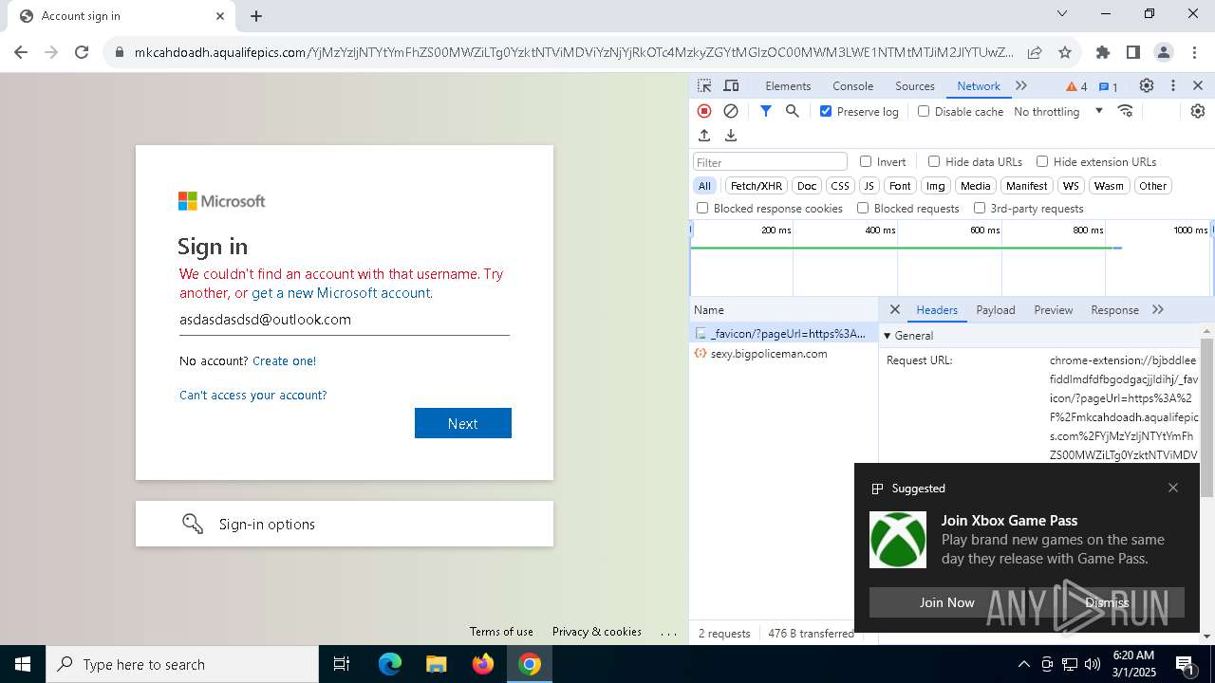Click Join Now in Xbox notification

pos(946,602)
